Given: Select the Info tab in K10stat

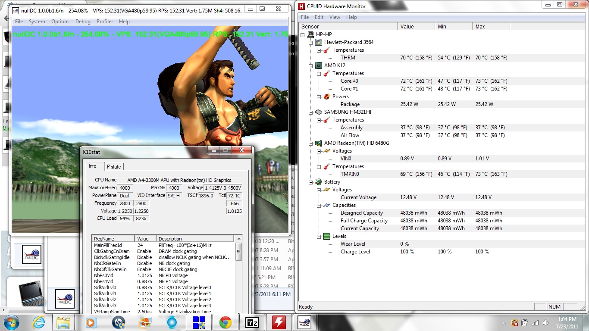Looking at the screenshot, I should click(x=93, y=166).
